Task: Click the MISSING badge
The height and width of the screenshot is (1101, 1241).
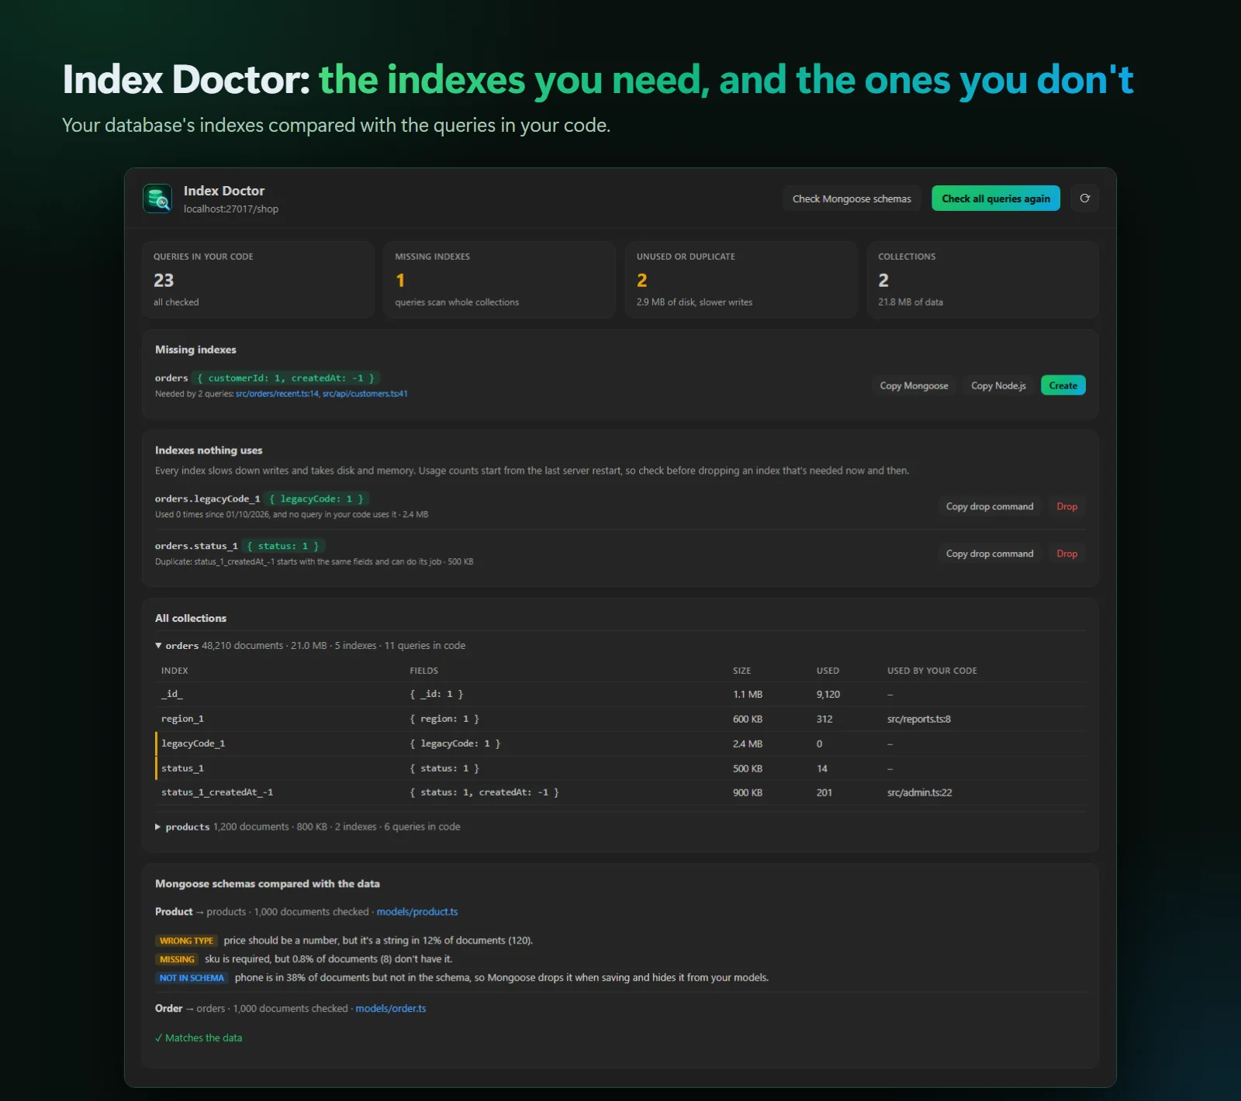Action: pos(177,959)
